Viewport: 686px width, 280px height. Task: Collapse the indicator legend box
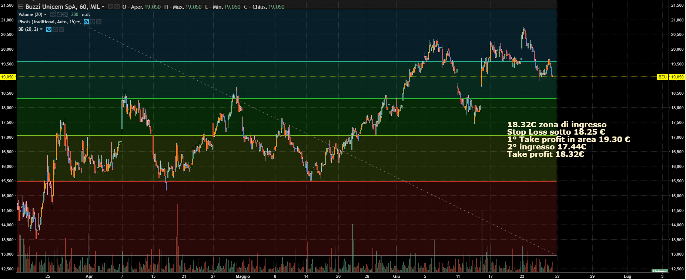pos(21,7)
